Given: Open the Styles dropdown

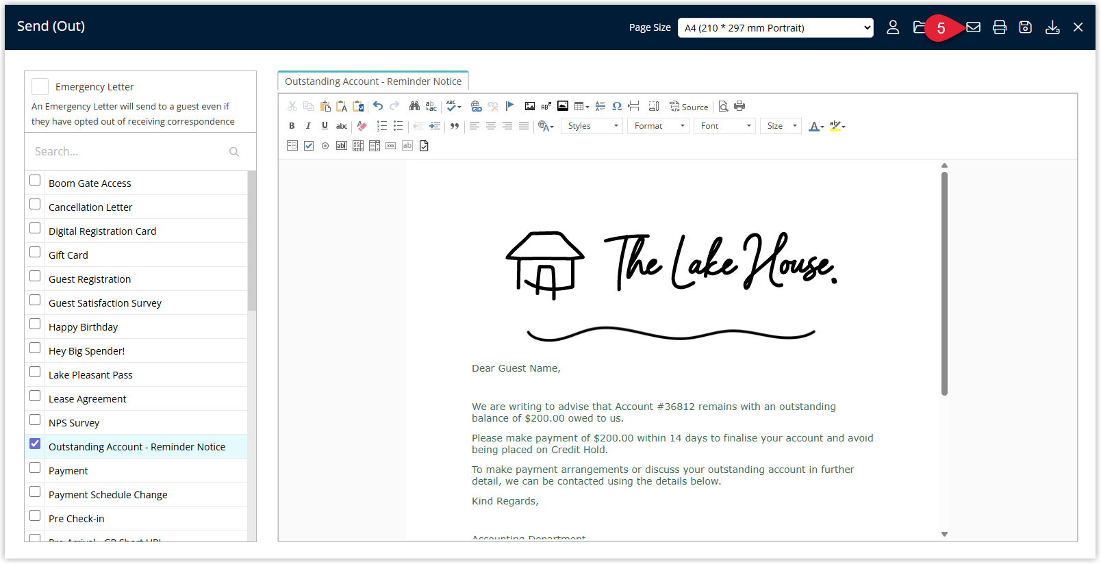Looking at the screenshot, I should coord(592,126).
